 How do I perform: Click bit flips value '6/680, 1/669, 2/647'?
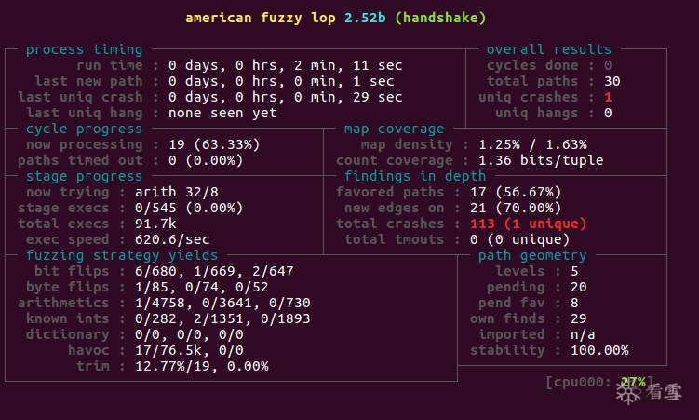[x=214, y=271]
